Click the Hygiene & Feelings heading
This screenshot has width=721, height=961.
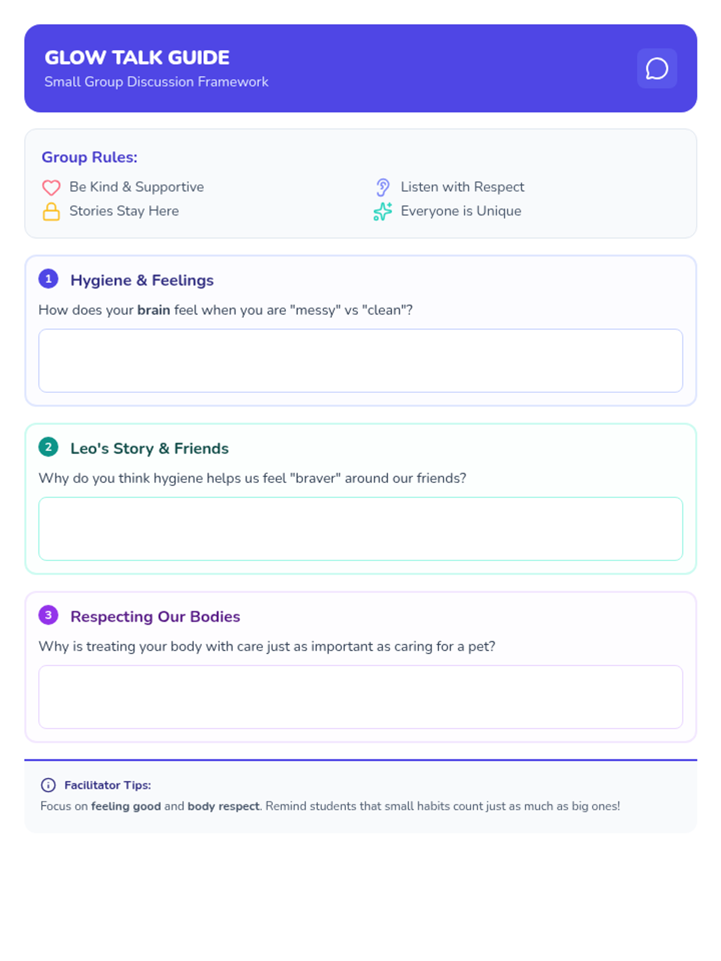(x=142, y=280)
